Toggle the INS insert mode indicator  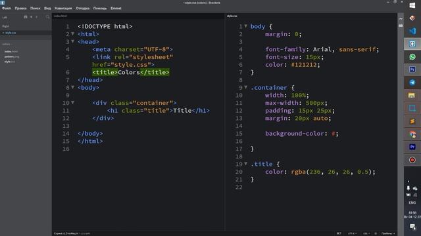click(x=339, y=233)
